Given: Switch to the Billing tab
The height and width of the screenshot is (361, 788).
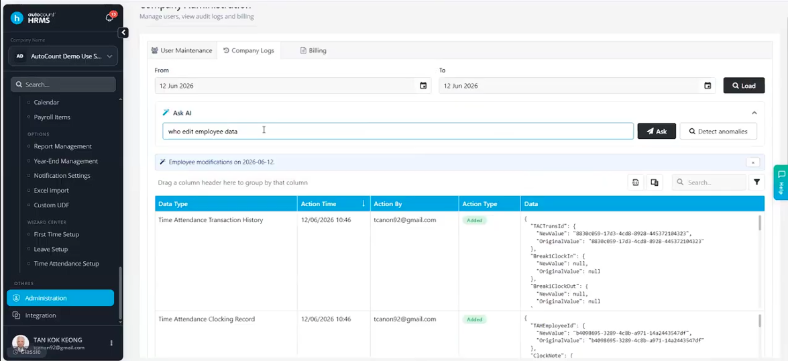Looking at the screenshot, I should (313, 50).
